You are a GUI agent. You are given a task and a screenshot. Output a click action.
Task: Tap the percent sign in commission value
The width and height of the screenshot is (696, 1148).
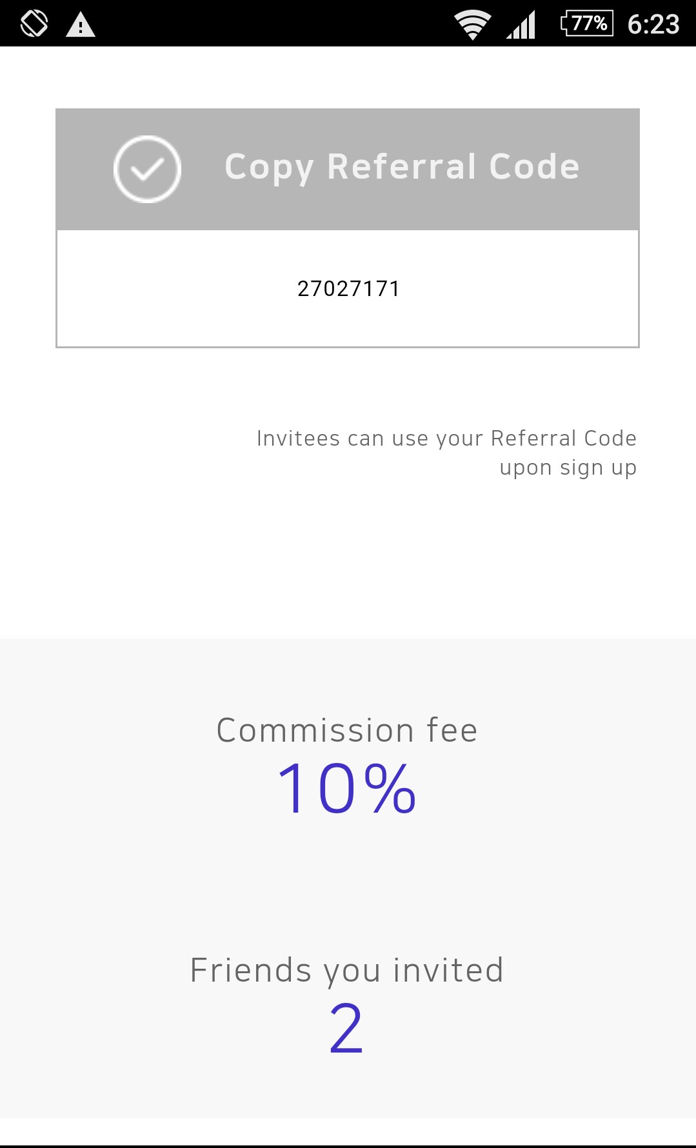[x=390, y=788]
